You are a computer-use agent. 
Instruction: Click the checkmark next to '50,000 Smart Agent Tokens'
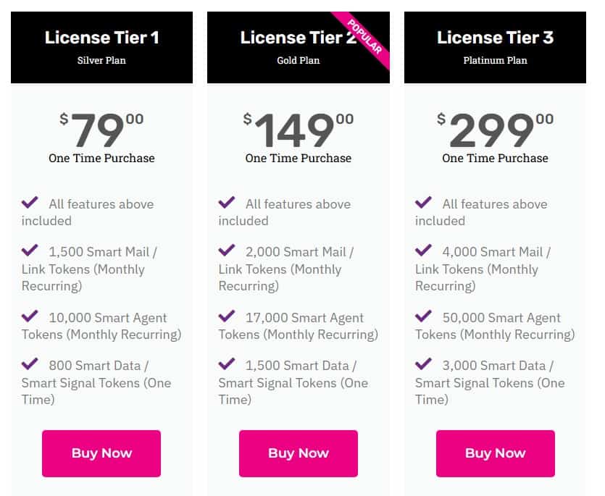tap(424, 316)
